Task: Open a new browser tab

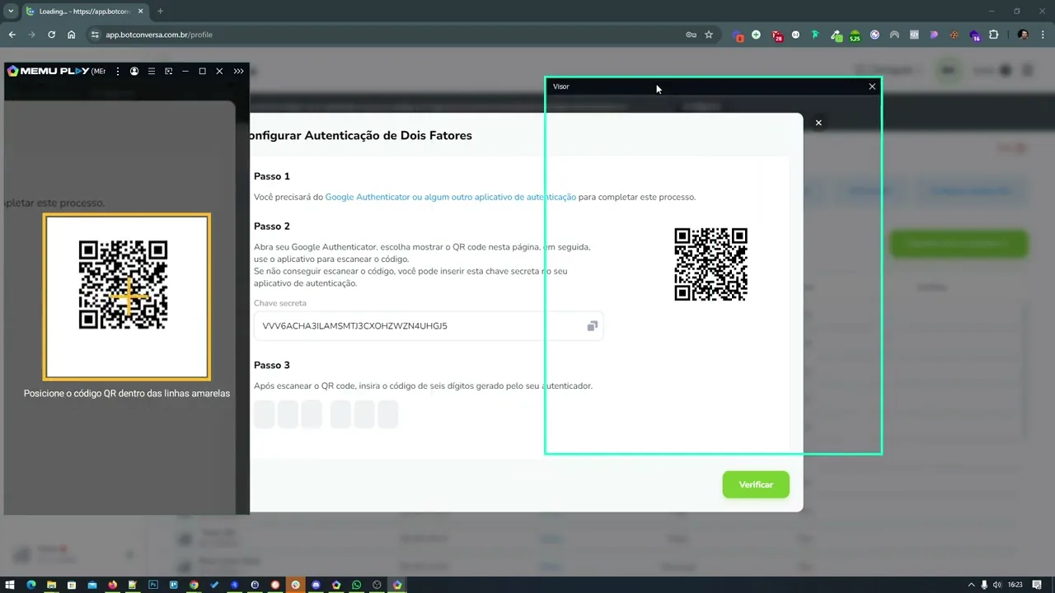Action: click(x=160, y=12)
